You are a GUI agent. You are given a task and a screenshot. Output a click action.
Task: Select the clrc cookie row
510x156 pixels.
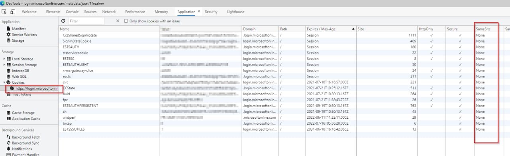[x=284, y=82]
